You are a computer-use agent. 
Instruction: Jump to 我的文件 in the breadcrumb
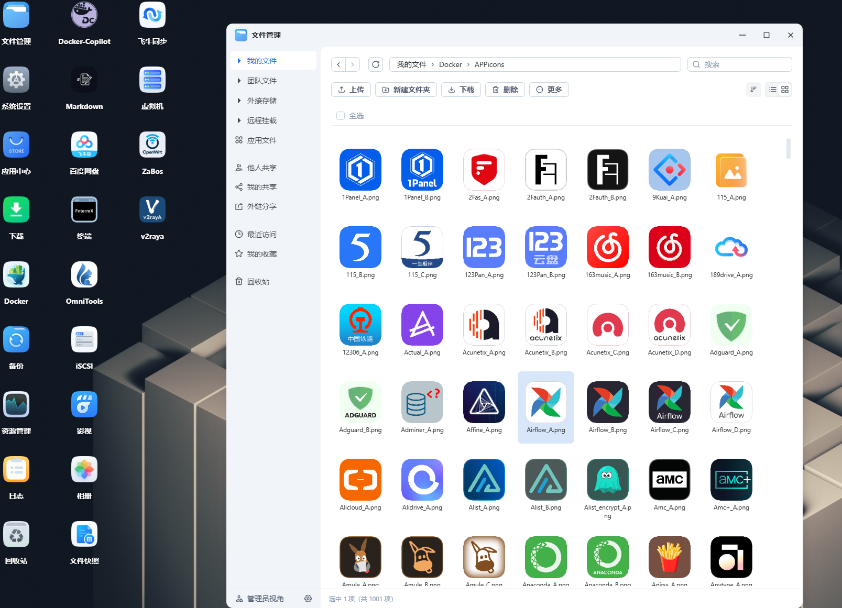point(412,64)
